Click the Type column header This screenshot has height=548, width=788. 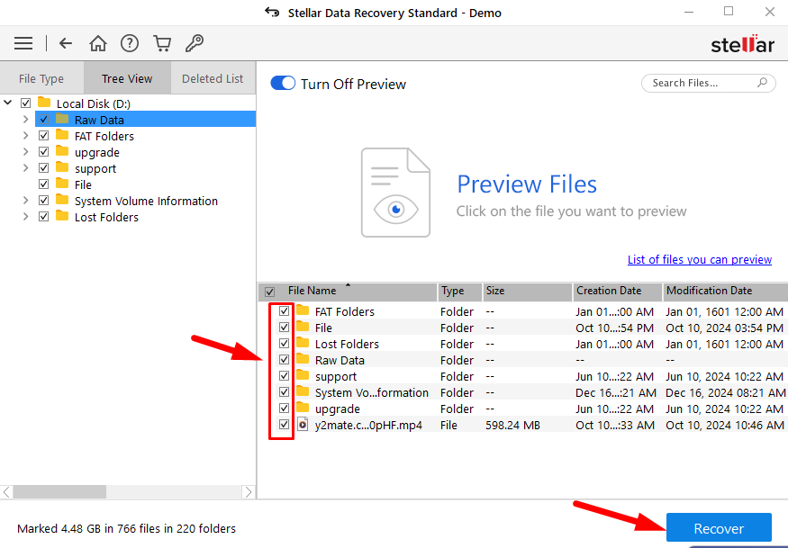(x=459, y=291)
